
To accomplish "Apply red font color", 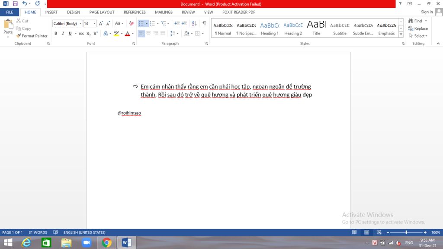I will pyautogui.click(x=128, y=33).
